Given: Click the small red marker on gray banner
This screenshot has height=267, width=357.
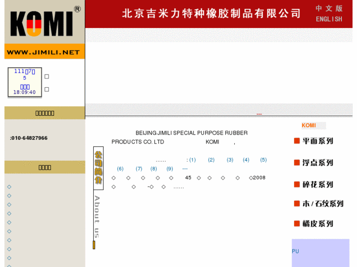Looking at the screenshot, I should [259, 114].
